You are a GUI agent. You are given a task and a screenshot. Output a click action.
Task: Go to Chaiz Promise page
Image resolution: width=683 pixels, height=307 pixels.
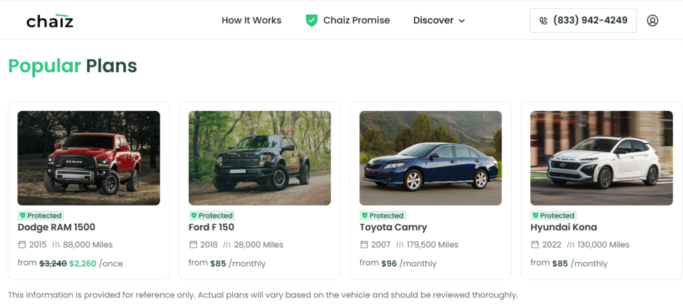click(356, 21)
